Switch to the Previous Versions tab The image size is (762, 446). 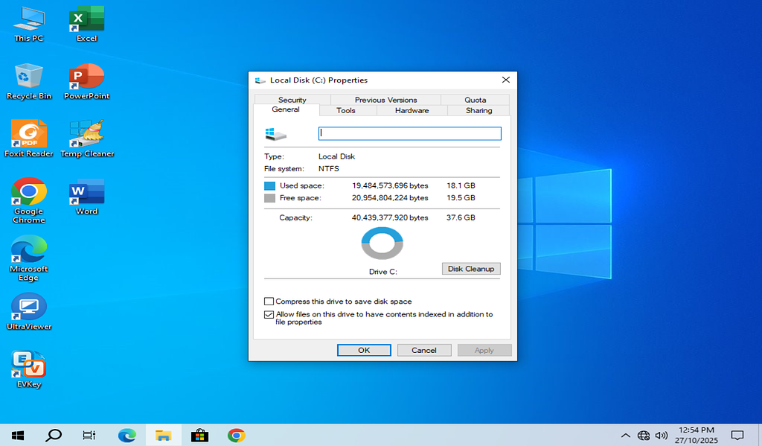[x=385, y=100]
